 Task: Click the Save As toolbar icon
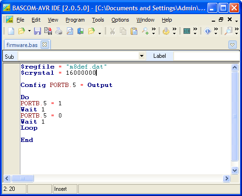point(48,31)
